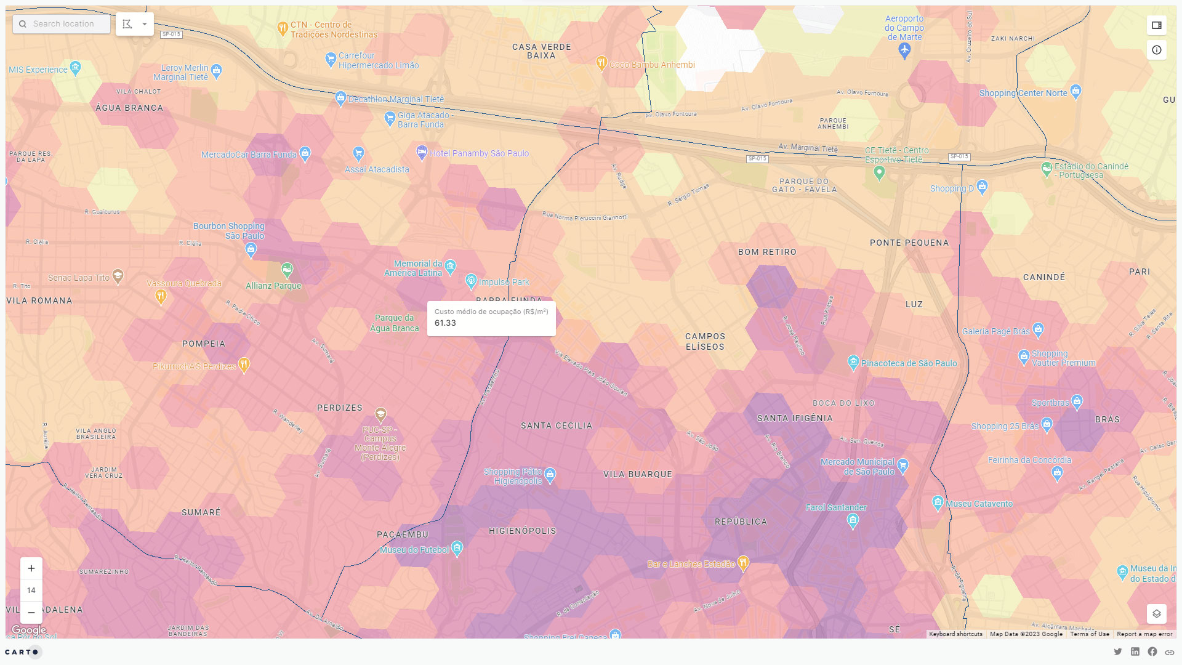Open the layers selector button
The height and width of the screenshot is (665, 1182).
(1157, 614)
